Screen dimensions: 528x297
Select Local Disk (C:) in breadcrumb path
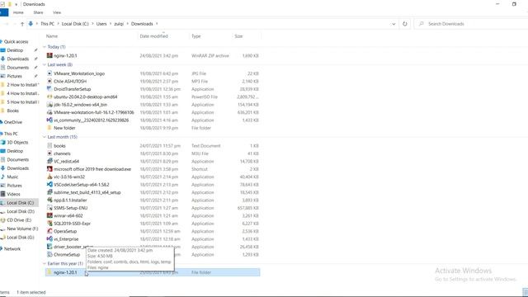click(75, 24)
